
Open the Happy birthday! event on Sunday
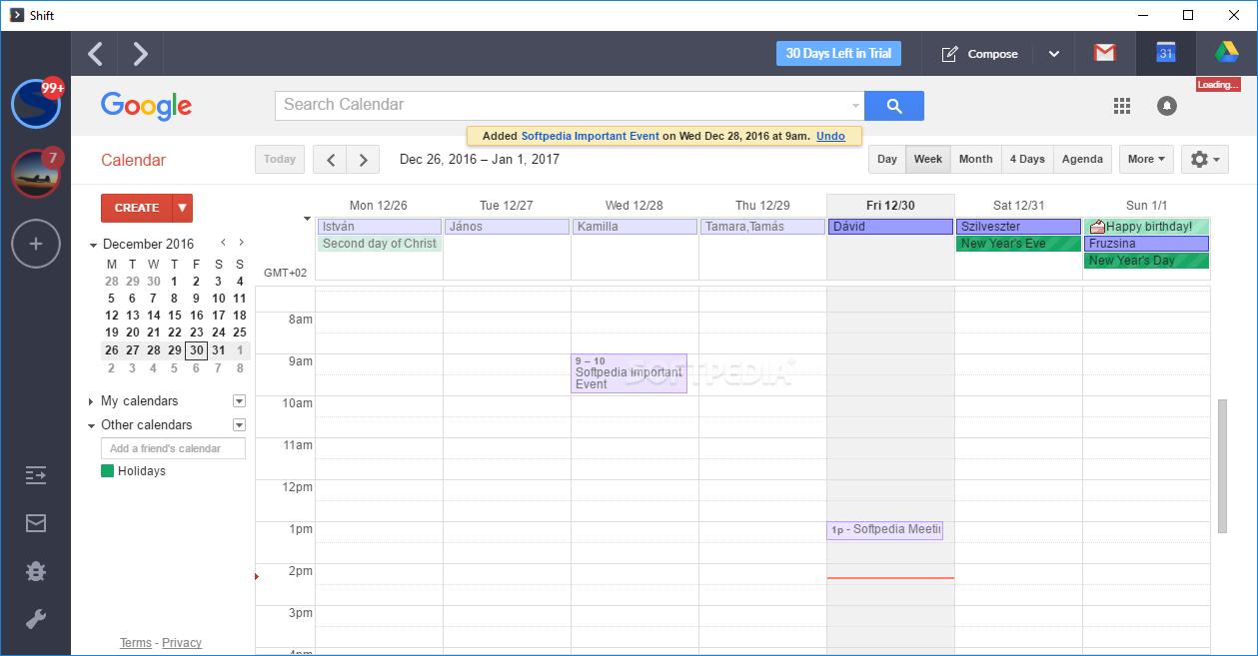pos(1146,227)
